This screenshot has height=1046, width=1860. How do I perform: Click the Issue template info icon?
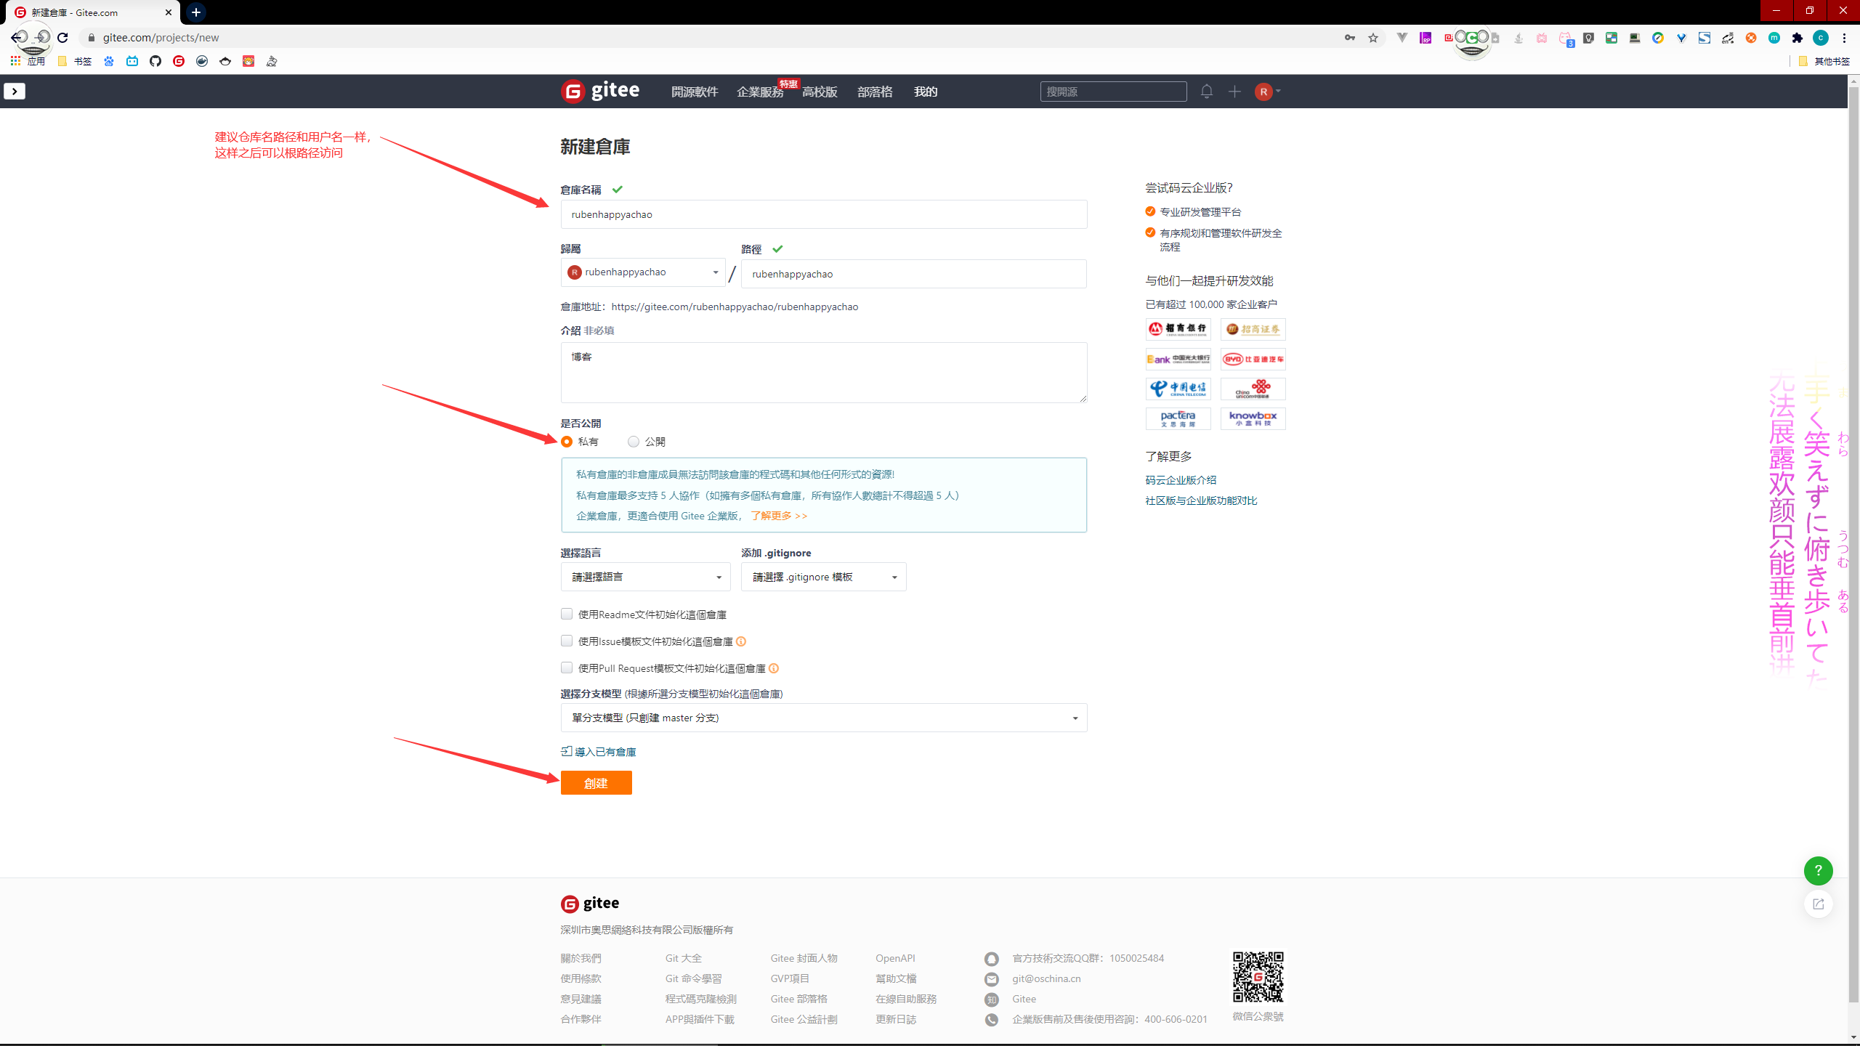[x=741, y=641]
